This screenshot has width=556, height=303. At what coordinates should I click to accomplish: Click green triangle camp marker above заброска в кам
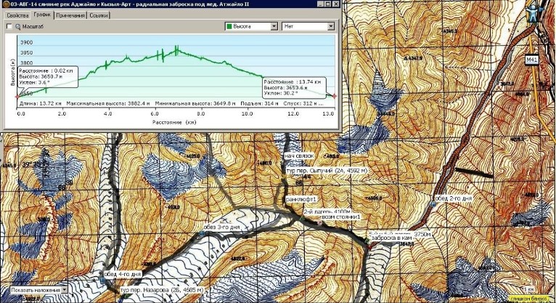click(x=367, y=241)
